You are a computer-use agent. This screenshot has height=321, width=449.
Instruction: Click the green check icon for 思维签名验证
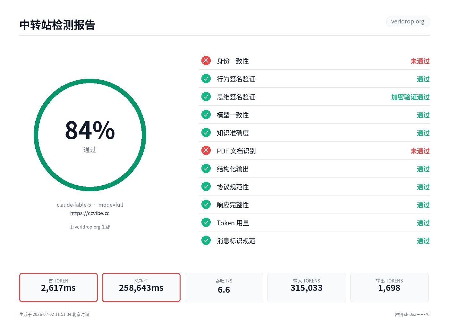point(206,97)
